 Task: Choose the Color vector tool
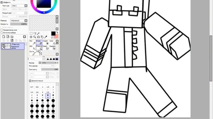click(x=53, y=42)
